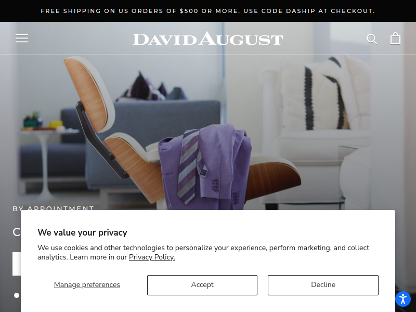This screenshot has height=312, width=416.
Task: Click the BY APPOINTMENT subheading text
Action: point(54,208)
